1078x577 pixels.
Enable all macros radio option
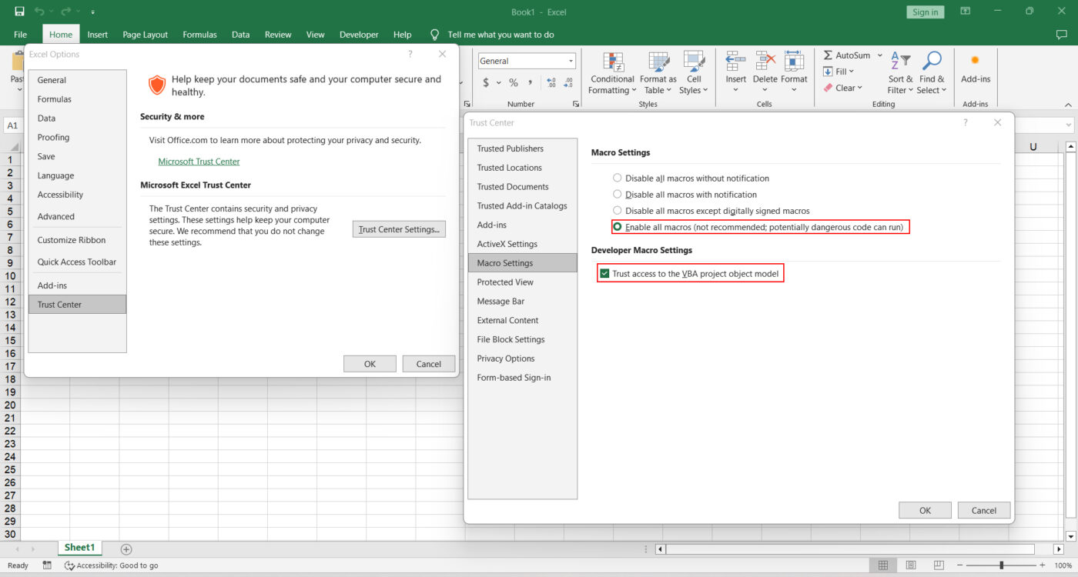click(x=617, y=226)
